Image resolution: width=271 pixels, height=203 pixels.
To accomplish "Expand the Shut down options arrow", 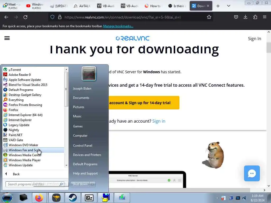I will [92, 184].
